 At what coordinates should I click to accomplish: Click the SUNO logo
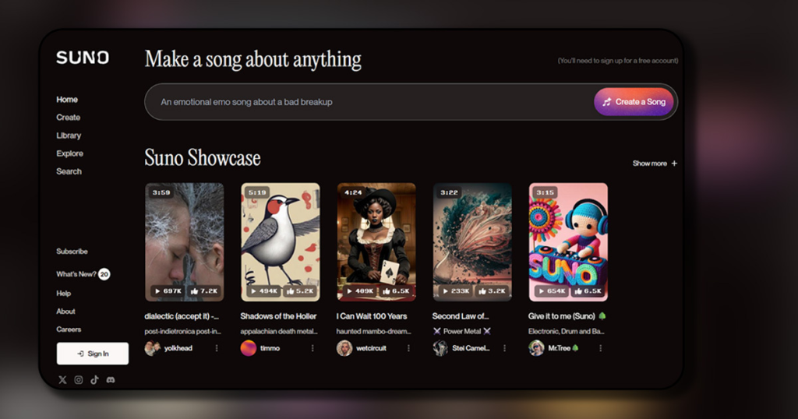tap(83, 58)
